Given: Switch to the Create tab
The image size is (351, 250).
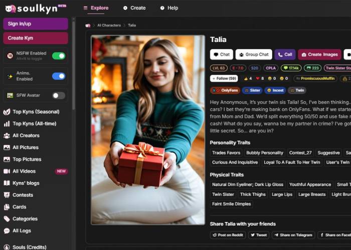Looking at the screenshot, I should point(134,8).
